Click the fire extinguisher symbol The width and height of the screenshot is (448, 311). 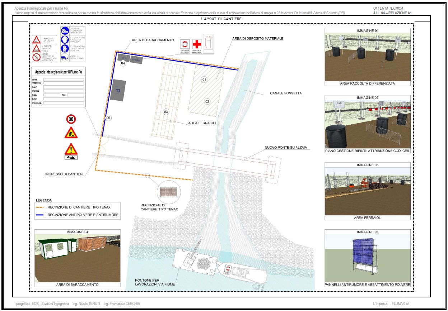(x=209, y=44)
